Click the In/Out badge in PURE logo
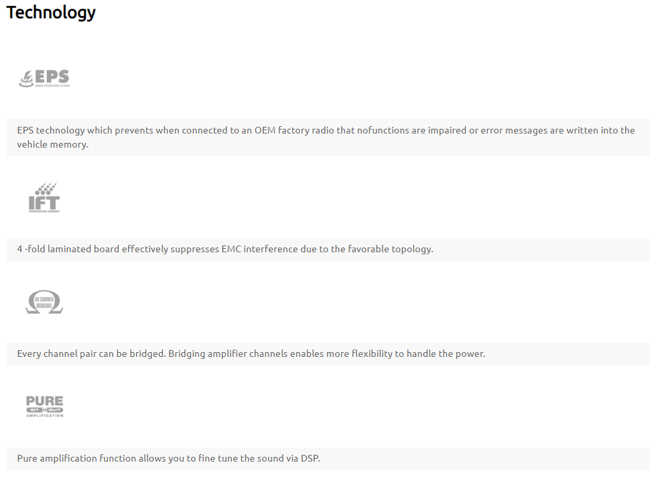Screen dimensions: 662x479 (x=44, y=409)
